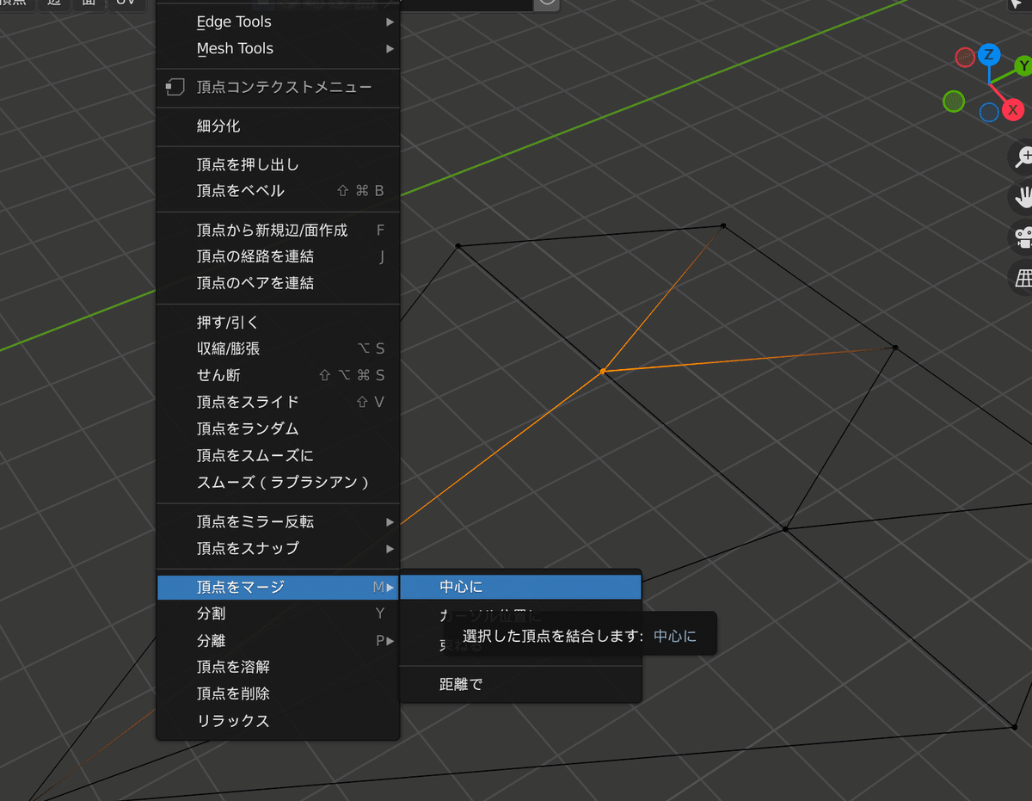Choose 押す/引く menu entry

[x=278, y=323]
